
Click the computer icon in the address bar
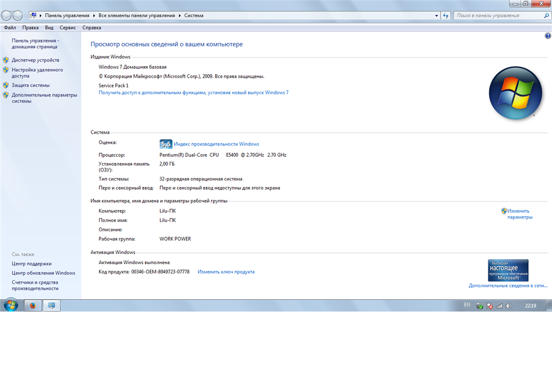pos(33,16)
